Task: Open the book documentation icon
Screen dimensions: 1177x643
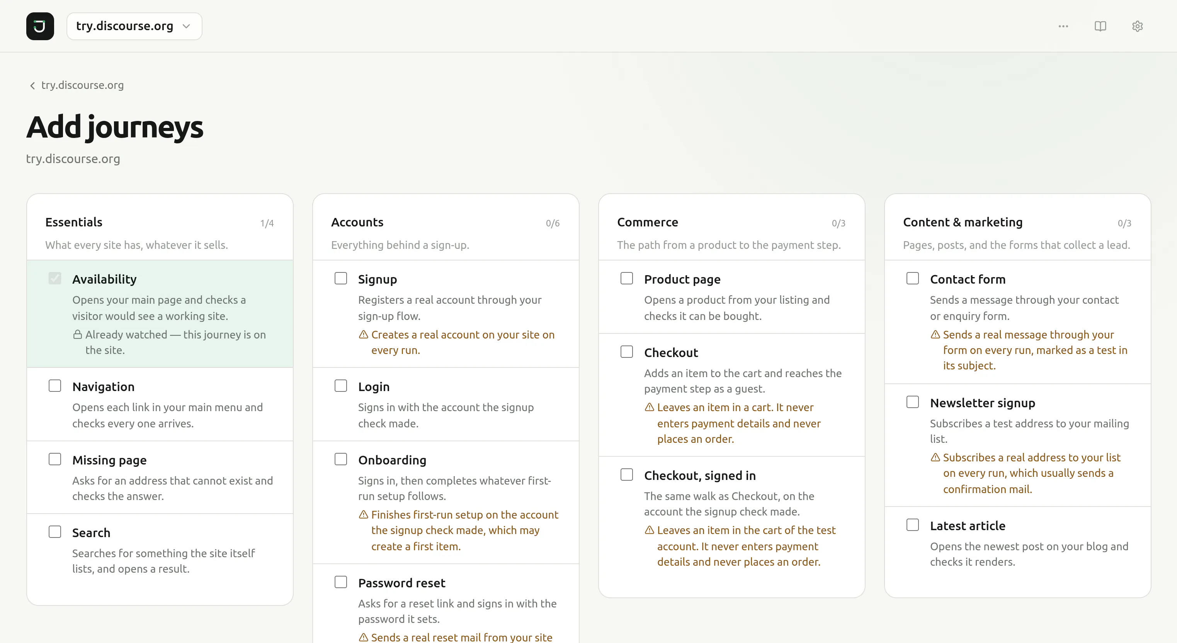Action: pos(1100,26)
